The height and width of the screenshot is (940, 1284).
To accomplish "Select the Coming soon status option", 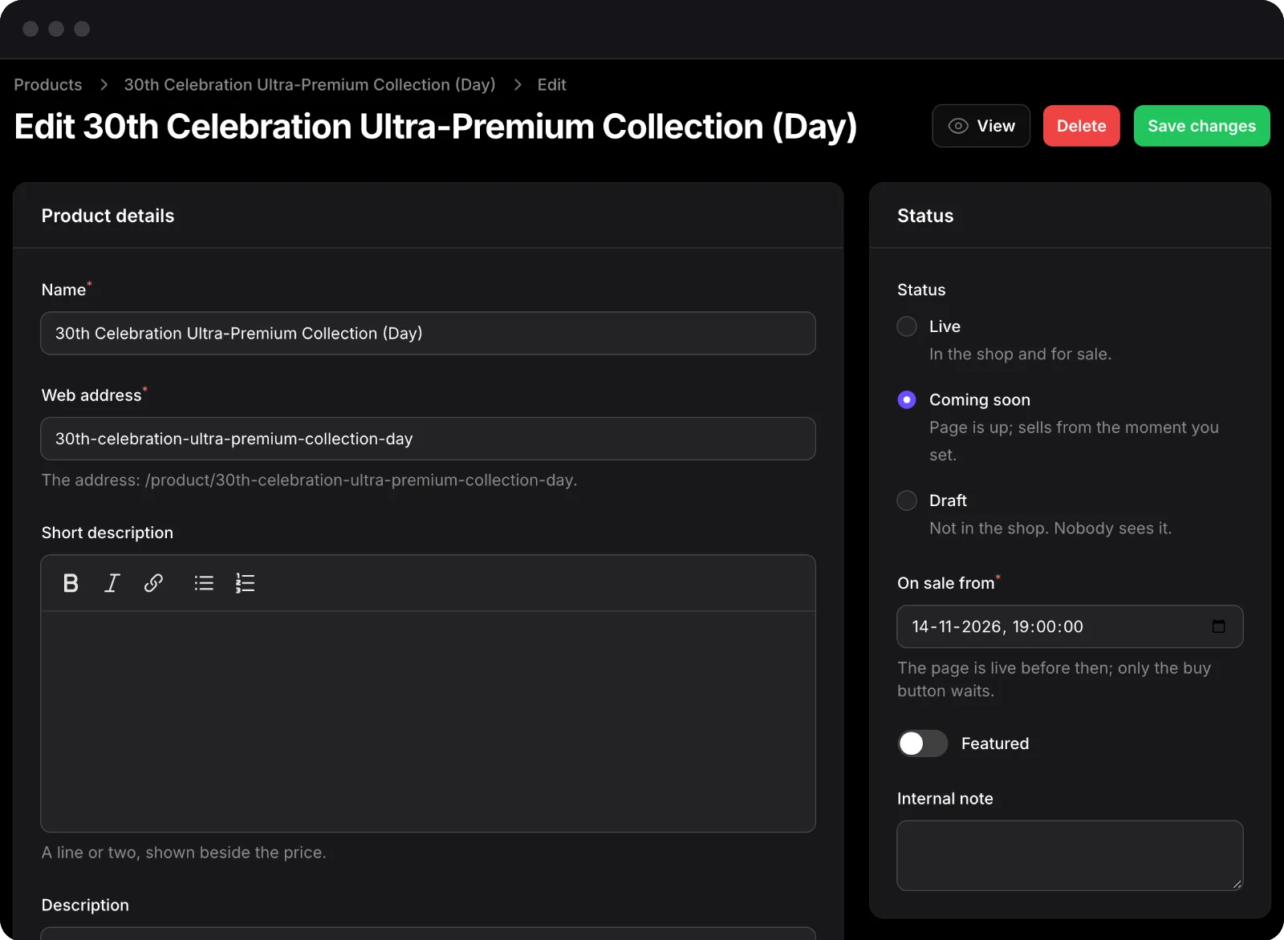I will click(907, 399).
